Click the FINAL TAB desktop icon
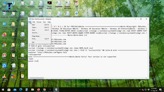Viewport: 164px width, 92px height. click(22, 46)
